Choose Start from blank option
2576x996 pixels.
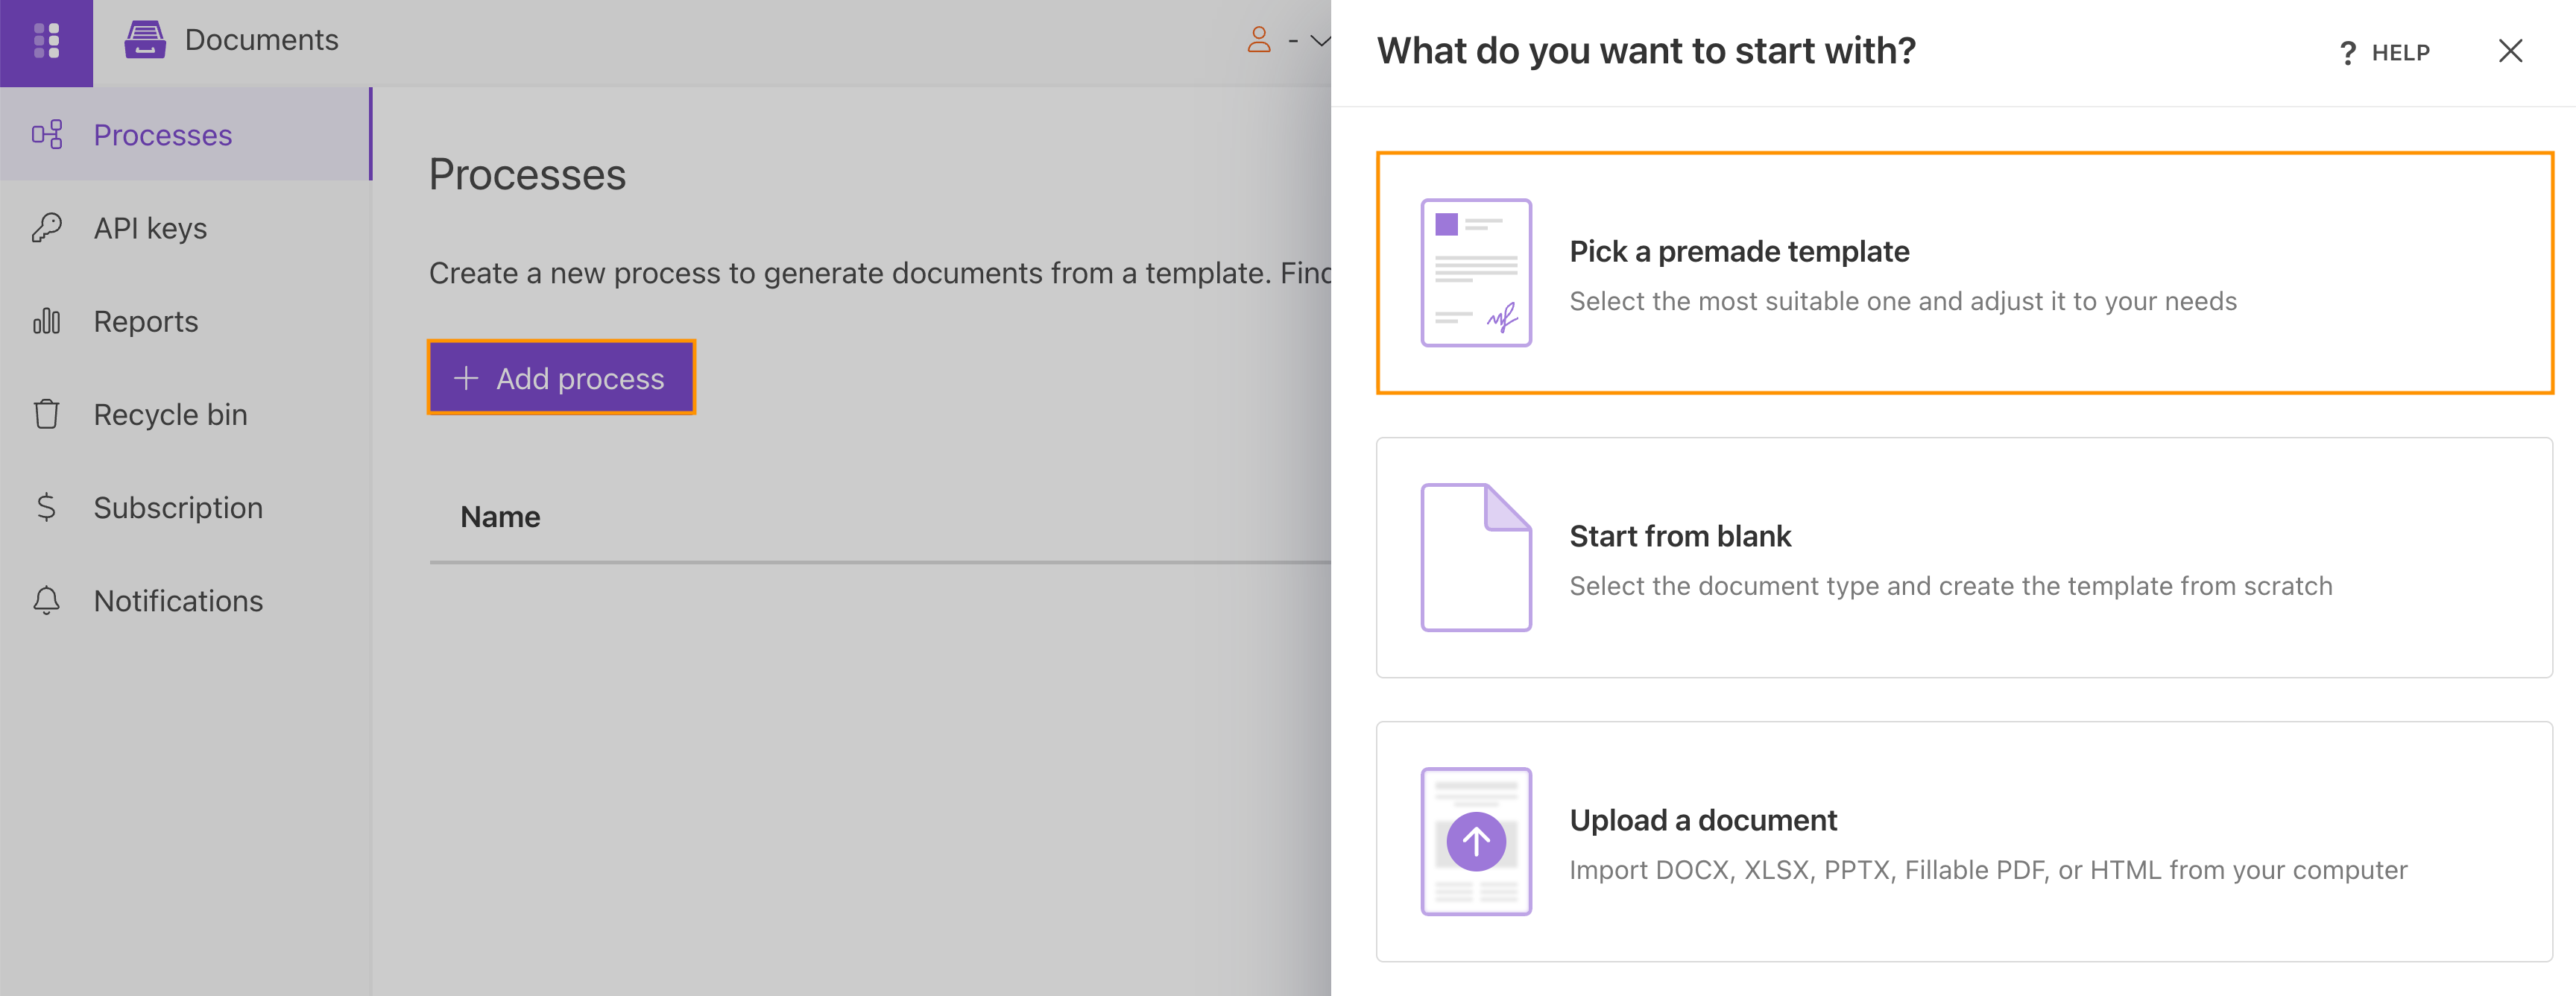tap(1964, 557)
